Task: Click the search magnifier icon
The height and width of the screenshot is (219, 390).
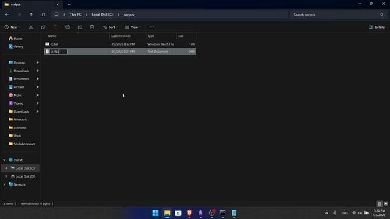Action: (382, 15)
